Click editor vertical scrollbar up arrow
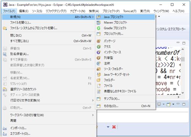The width and height of the screenshot is (191, 137). 183,49
